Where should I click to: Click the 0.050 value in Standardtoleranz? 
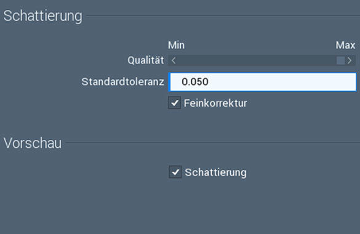tap(195, 82)
